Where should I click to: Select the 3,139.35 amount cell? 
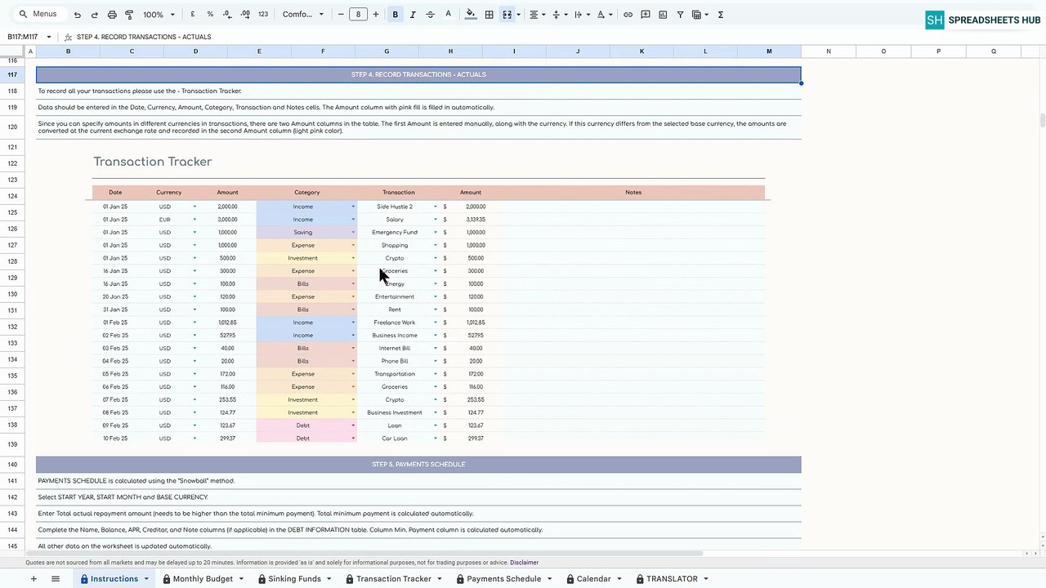(x=474, y=220)
